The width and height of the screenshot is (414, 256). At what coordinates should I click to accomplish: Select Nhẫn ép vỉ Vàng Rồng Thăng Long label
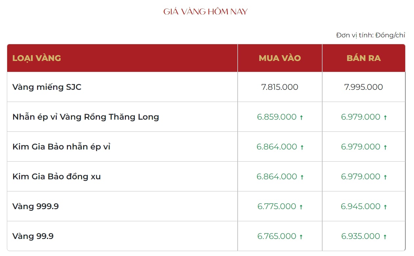tap(86, 117)
